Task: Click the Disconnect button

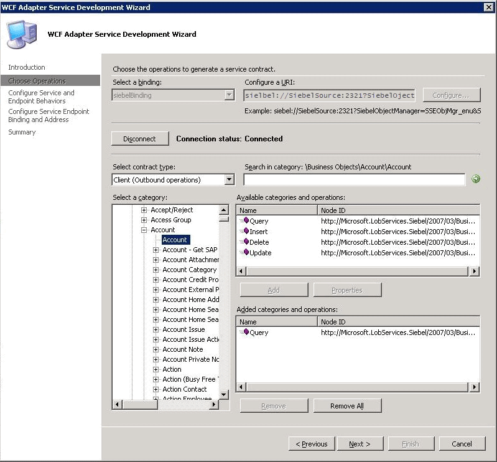Action: [x=140, y=139]
